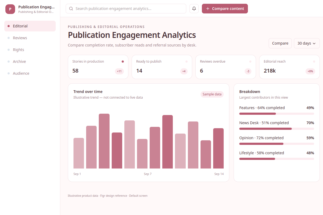Click the plus icon in Compare content
The height and width of the screenshot is (215, 323).
pos(208,9)
